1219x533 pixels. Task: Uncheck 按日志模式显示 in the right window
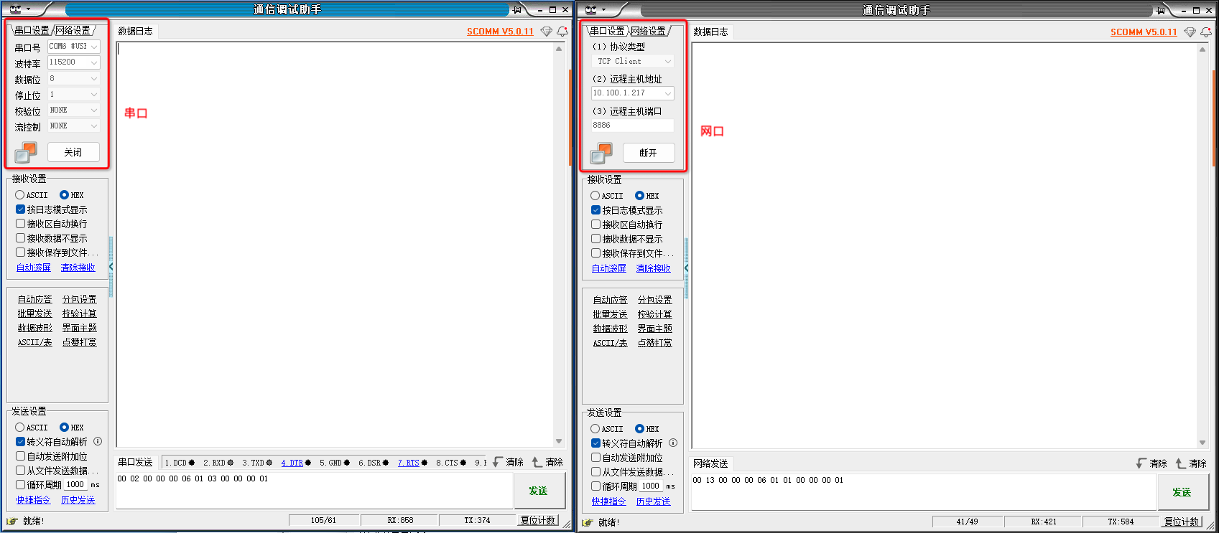click(x=596, y=210)
